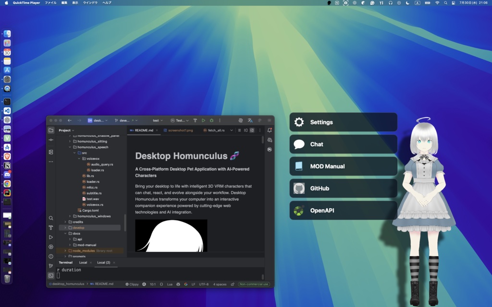Viewport: 492px width, 307px height.
Task: Expand the homunculus_windows folder
Action: click(70, 216)
